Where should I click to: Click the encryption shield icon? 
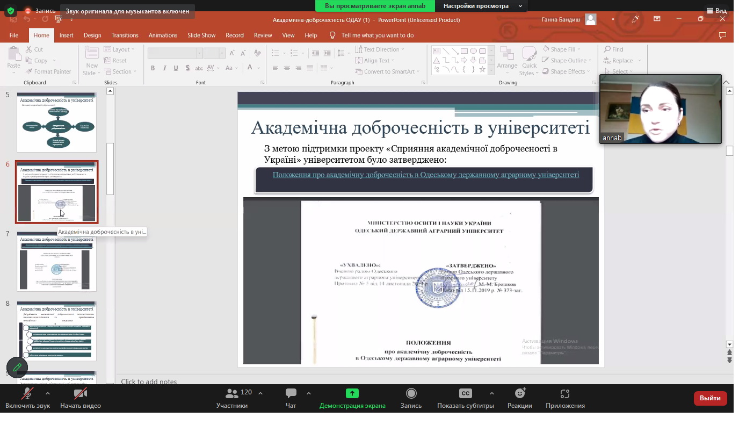tap(10, 11)
